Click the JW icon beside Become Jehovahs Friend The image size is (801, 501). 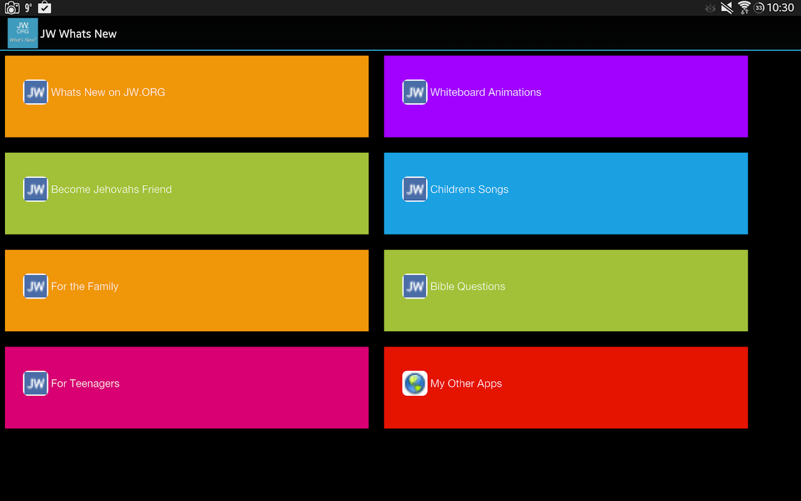pos(36,189)
